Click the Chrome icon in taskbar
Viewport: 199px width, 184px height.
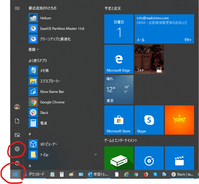click(x=136, y=174)
